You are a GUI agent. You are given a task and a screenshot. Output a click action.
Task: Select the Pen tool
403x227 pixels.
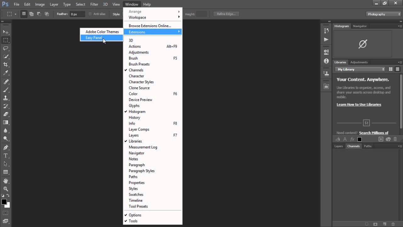click(6, 148)
